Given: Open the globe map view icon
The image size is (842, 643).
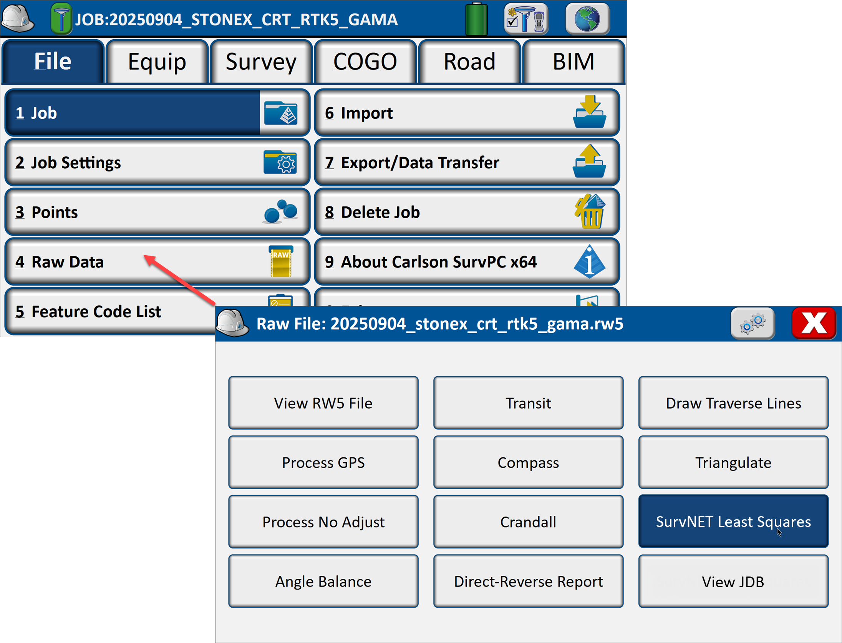Looking at the screenshot, I should click(587, 19).
